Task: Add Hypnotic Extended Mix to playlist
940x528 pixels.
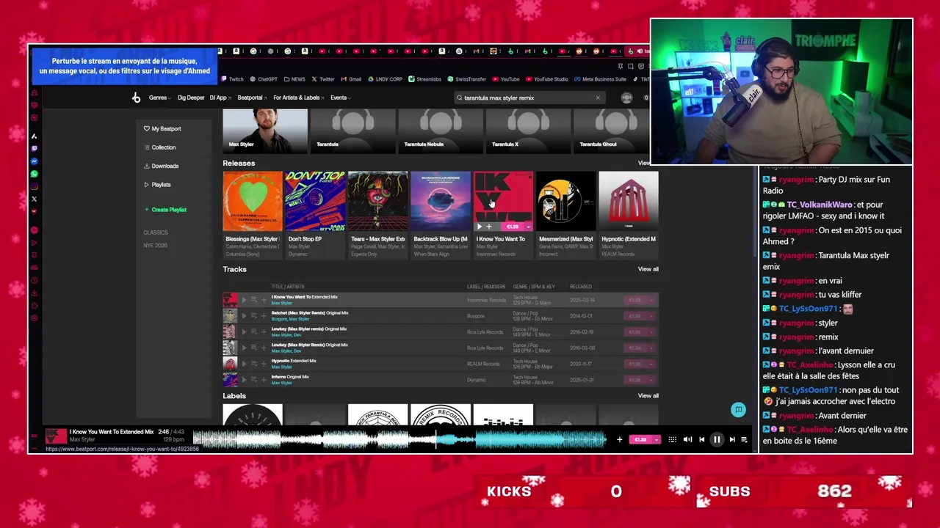Action: pos(264,364)
